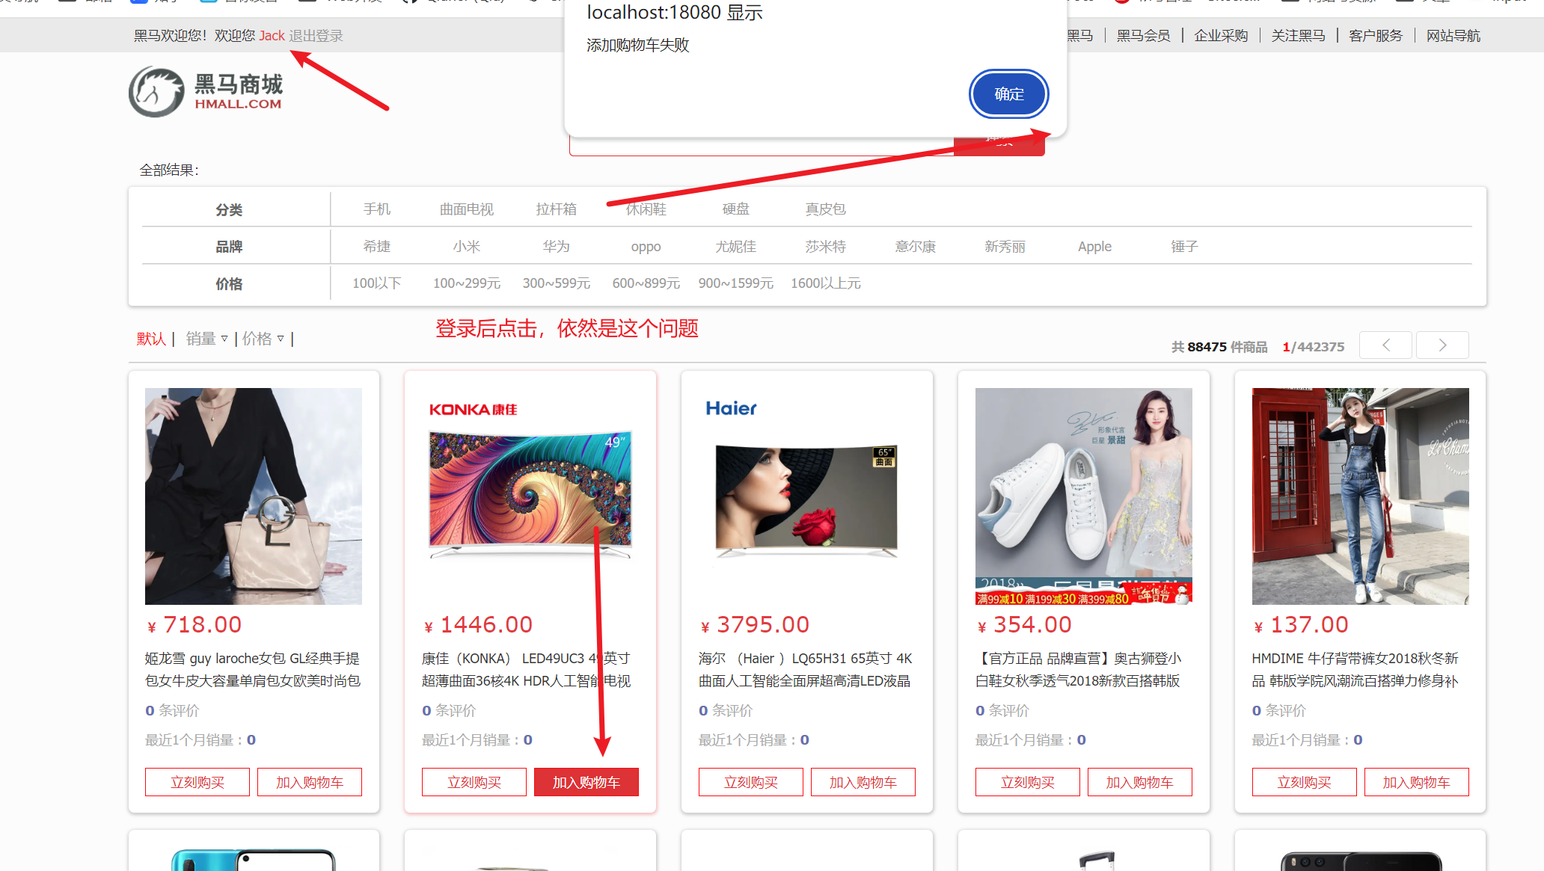Go to previous page arrow
This screenshot has height=871, width=1544.
(x=1385, y=345)
